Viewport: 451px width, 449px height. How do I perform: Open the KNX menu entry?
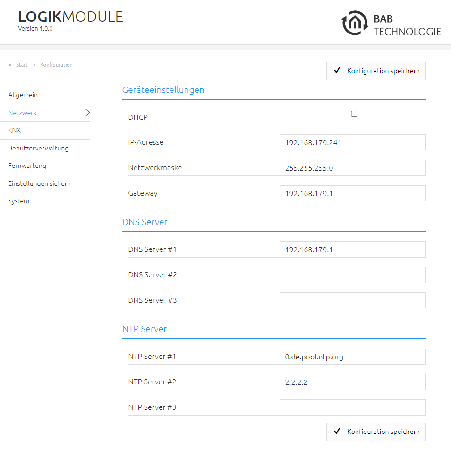click(x=14, y=131)
